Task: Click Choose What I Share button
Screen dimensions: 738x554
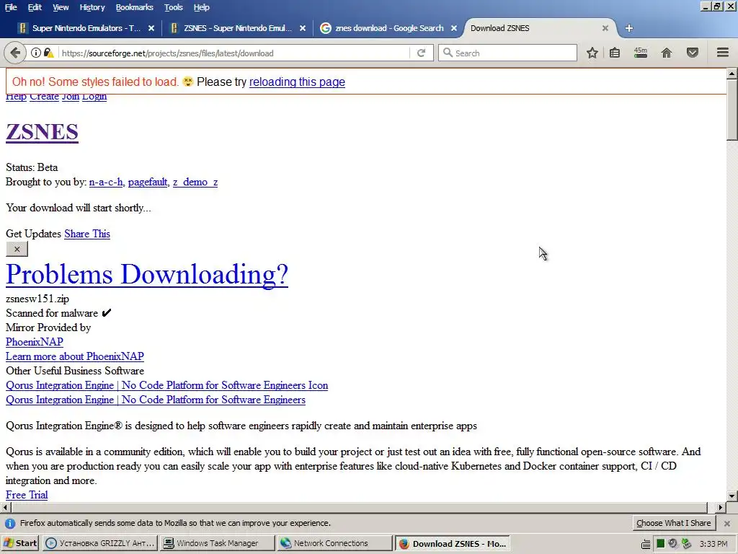Action: coord(674,524)
